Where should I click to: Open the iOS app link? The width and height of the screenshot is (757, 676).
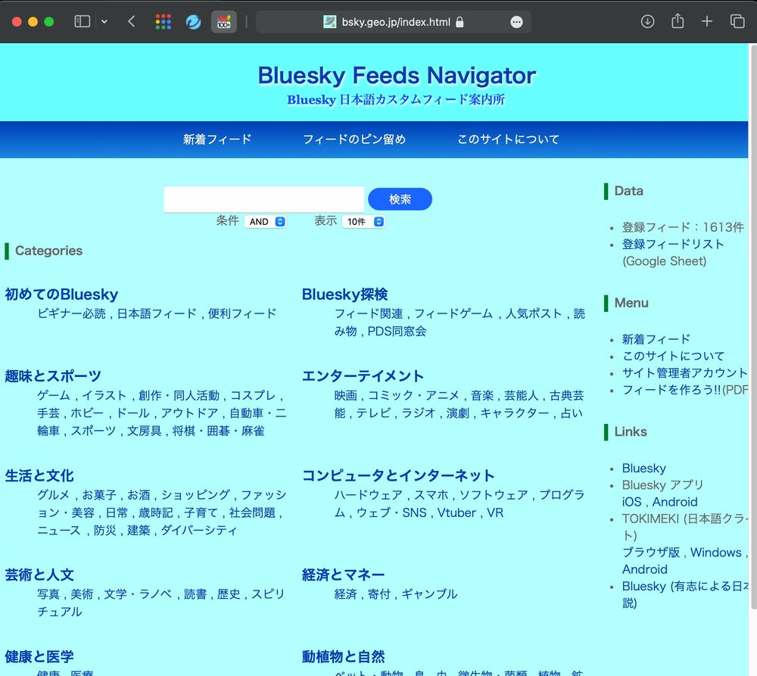(631, 502)
